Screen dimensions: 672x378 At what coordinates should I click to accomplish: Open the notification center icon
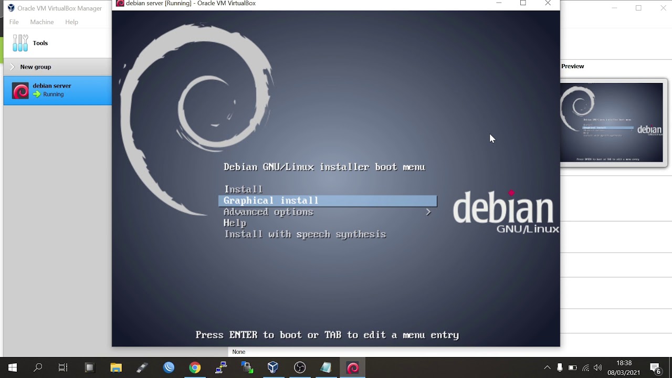tap(655, 368)
